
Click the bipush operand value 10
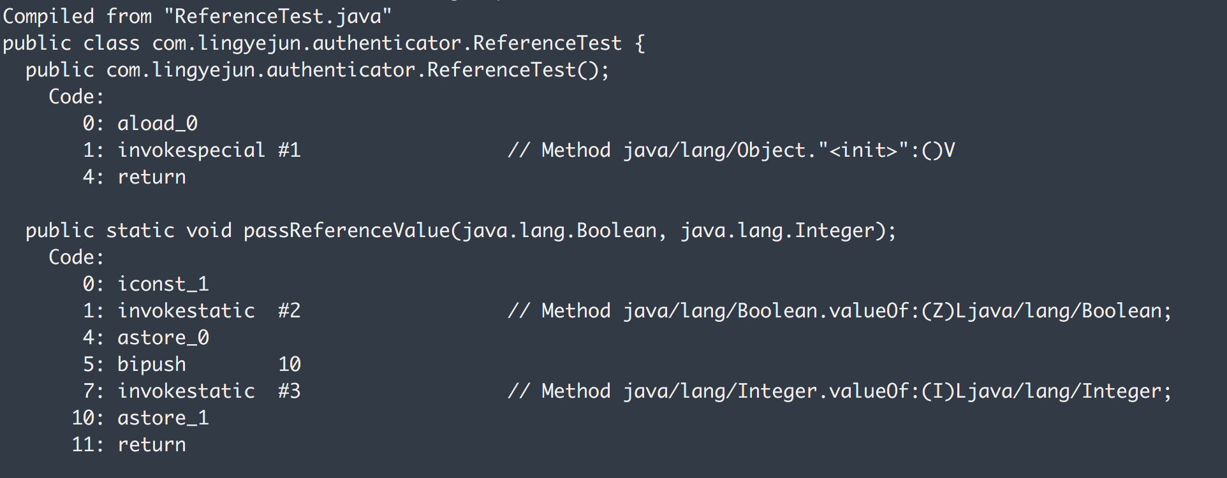pos(290,365)
